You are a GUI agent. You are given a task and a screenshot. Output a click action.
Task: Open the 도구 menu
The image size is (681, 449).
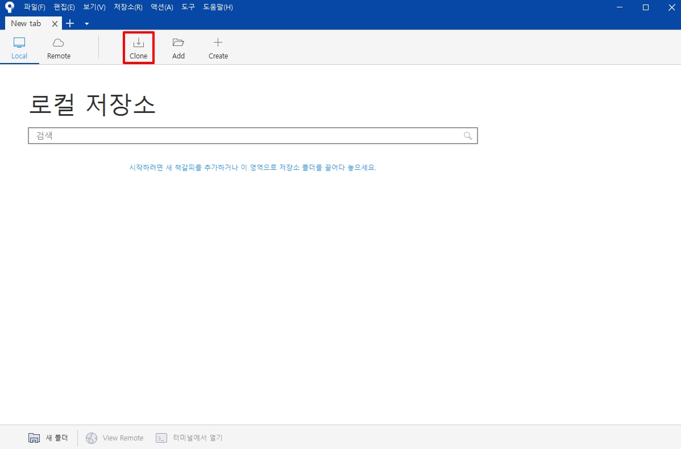pos(188,7)
